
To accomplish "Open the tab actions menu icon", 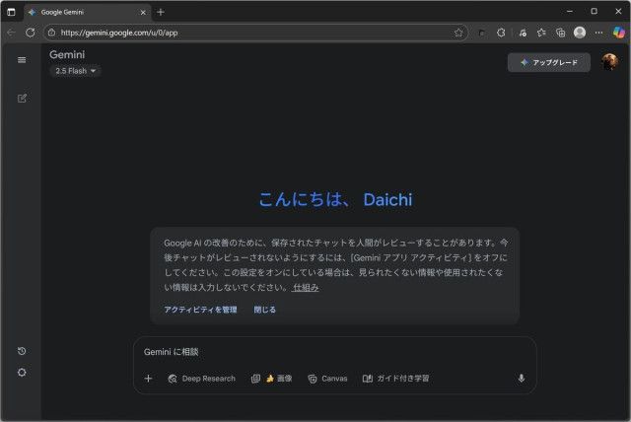I will tap(11, 12).
